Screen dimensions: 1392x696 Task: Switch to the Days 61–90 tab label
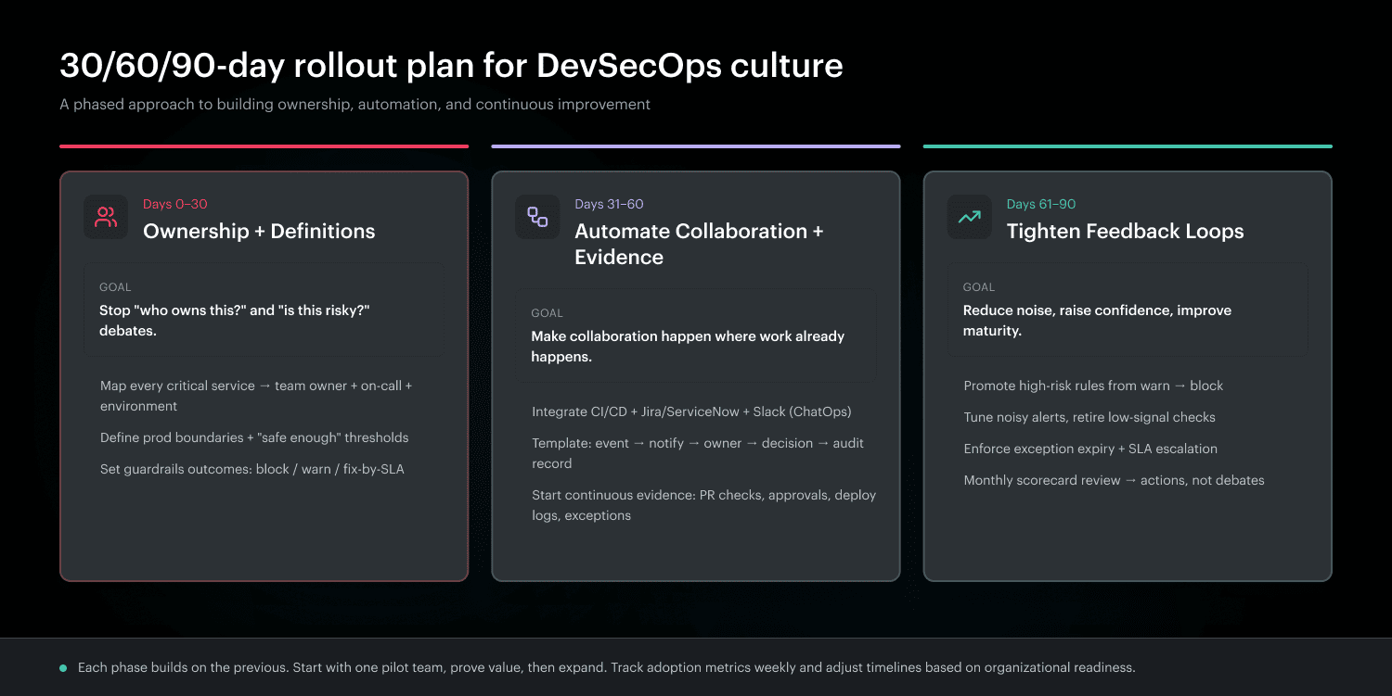click(x=1041, y=203)
